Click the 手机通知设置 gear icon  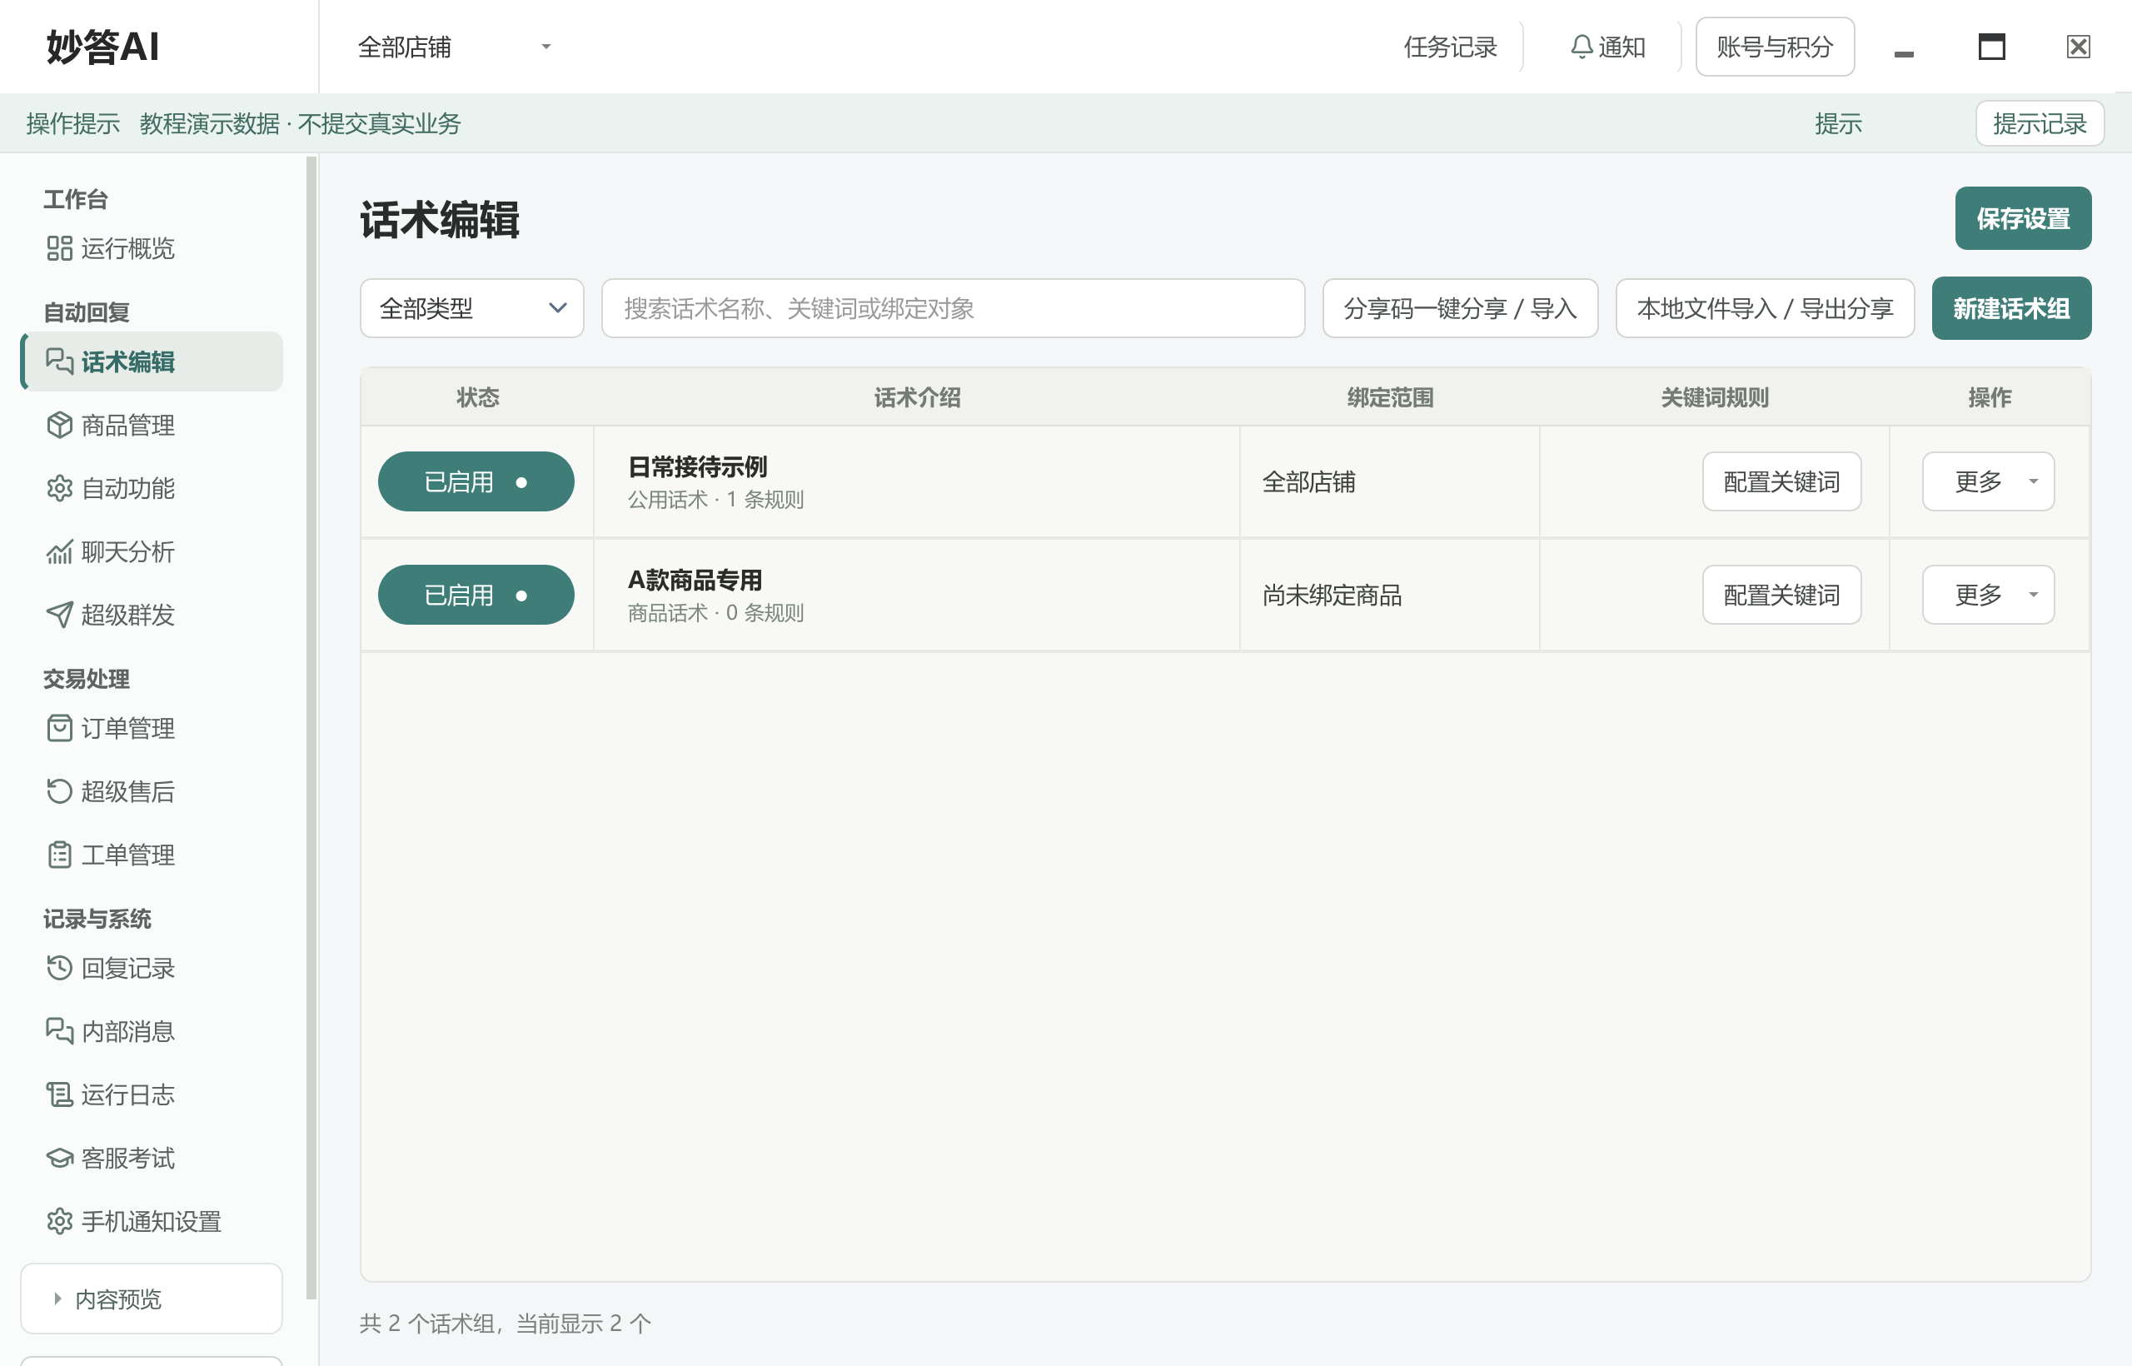[59, 1221]
